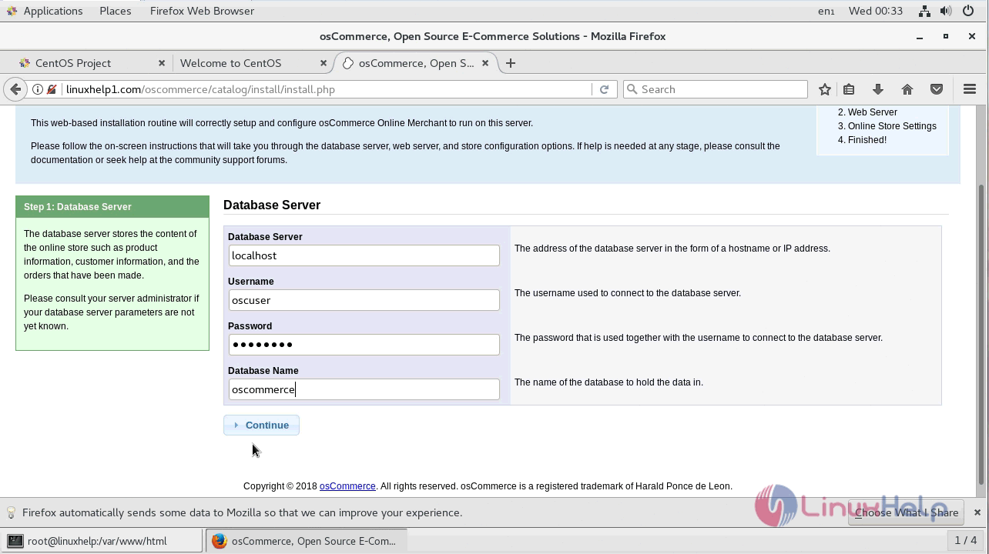Open osCommerce Firefox taskbar entry
Image resolution: width=989 pixels, height=554 pixels.
coord(306,541)
